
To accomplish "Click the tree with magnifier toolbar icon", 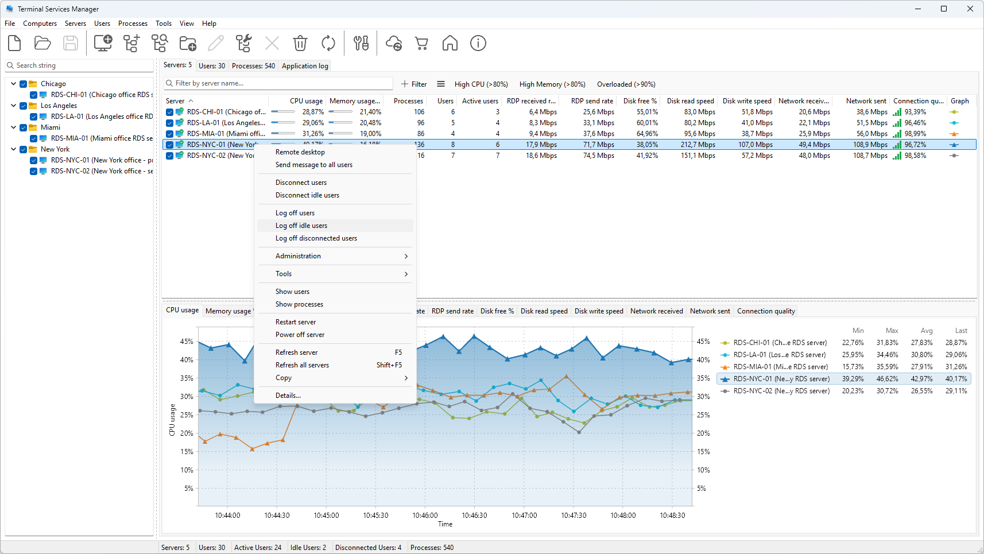I will coord(160,43).
